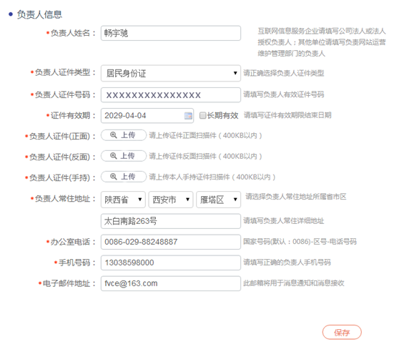Focus the 办公室电话 office phone field
The height and width of the screenshot is (347, 399).
click(171, 242)
